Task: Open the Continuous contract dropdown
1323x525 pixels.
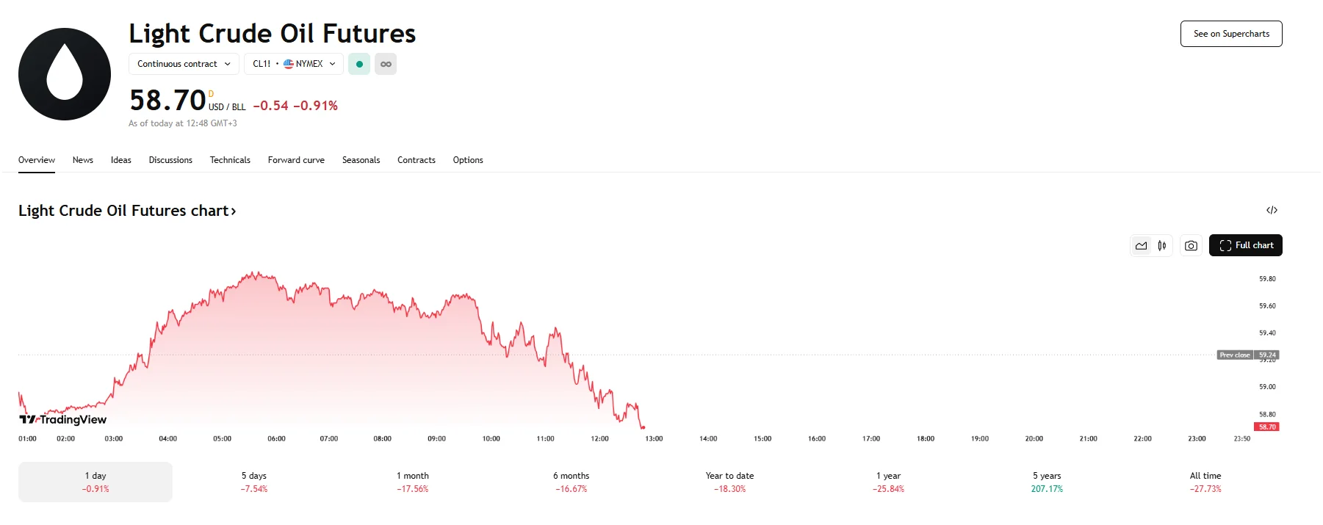Action: point(183,64)
